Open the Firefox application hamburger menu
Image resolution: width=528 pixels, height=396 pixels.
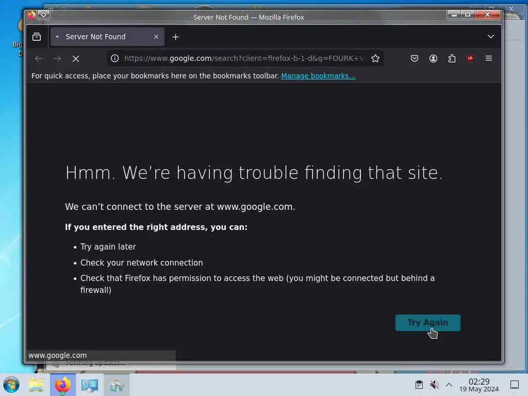(489, 58)
